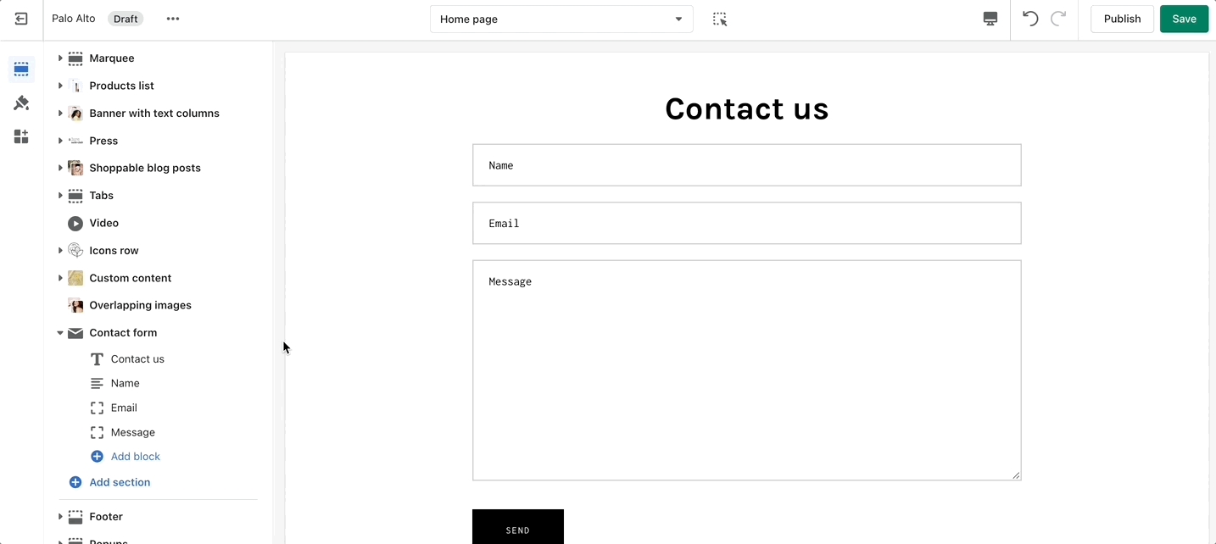1216x544 pixels.
Task: Select the Overlapping images section
Action: 140,305
